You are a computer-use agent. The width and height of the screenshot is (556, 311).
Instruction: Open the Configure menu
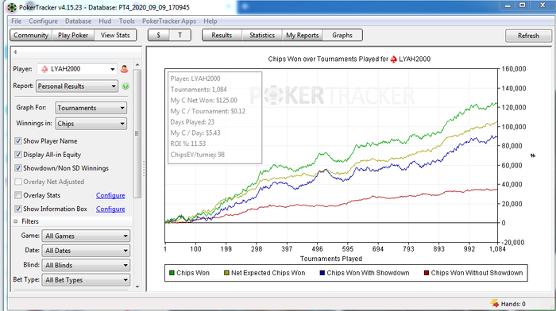click(43, 21)
